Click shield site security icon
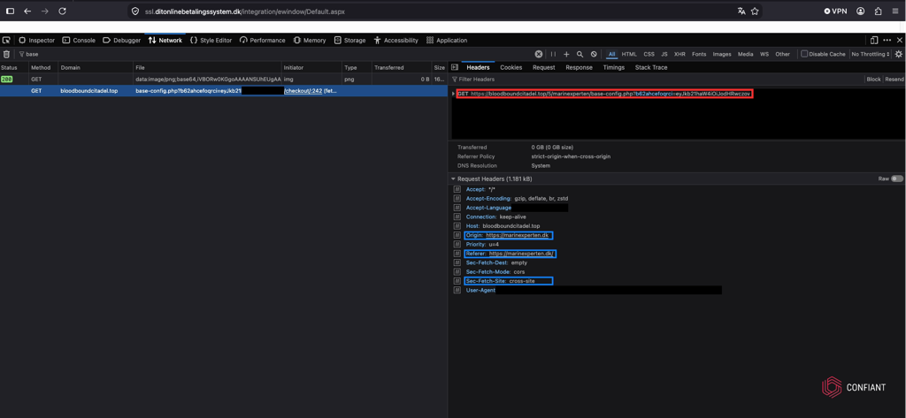 135,11
